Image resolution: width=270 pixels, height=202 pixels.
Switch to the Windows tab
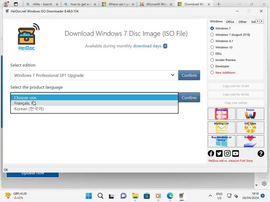[x=216, y=22]
